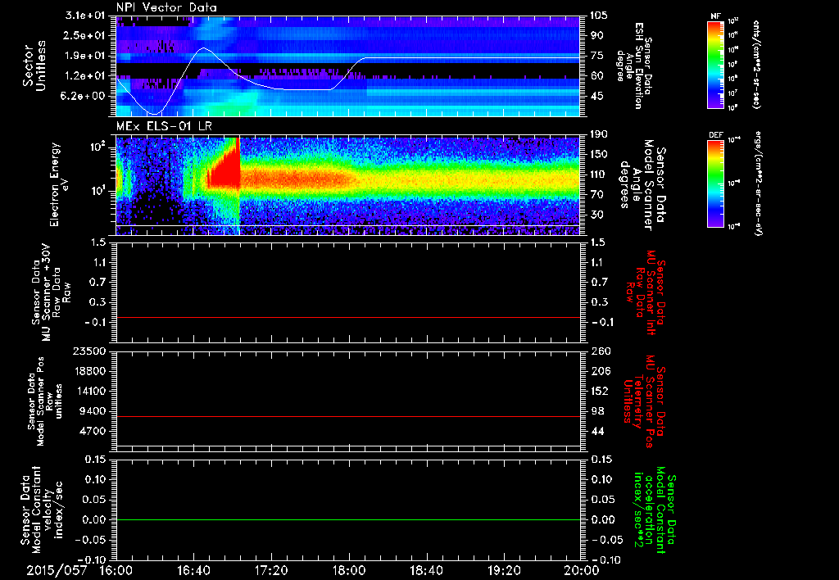Screen dimensions: 839x580
Task: Click the red MU Scanner Int Raw Data label
Action: [x=645, y=292]
